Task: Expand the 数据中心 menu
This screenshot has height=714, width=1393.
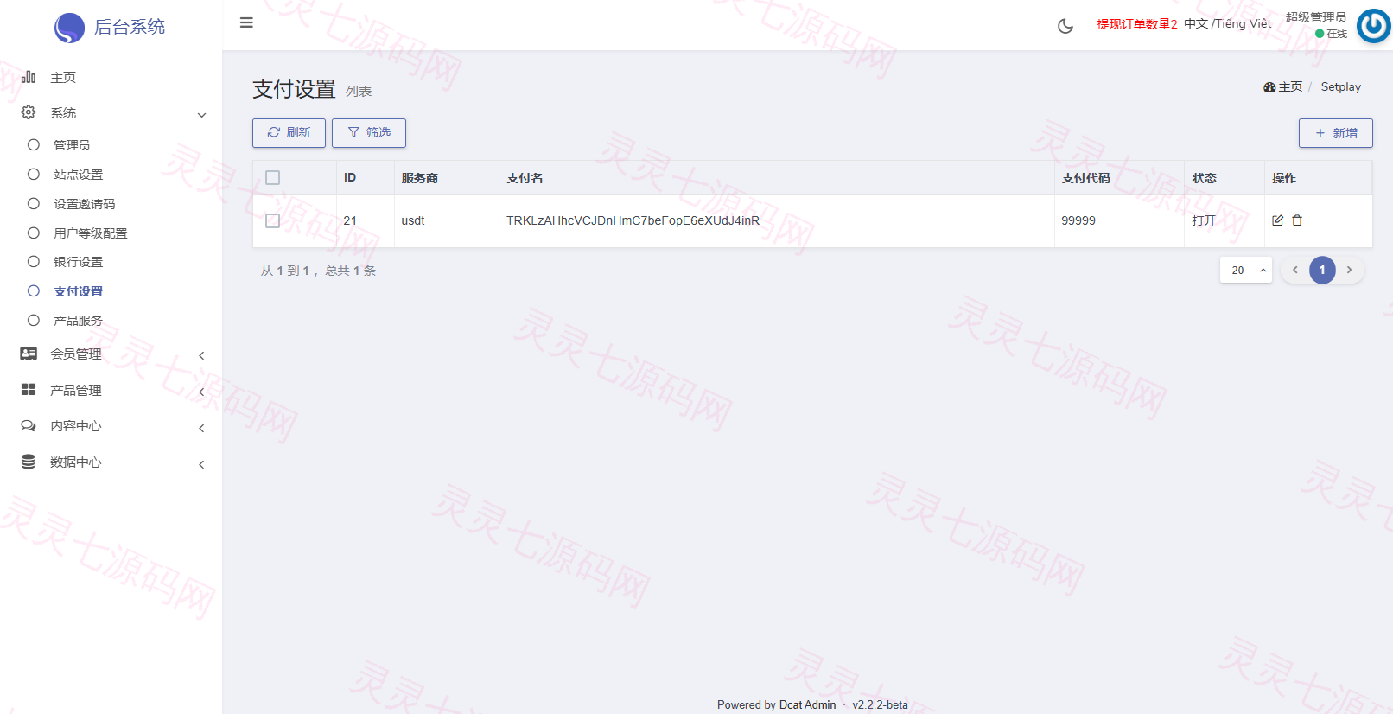Action: click(x=201, y=464)
